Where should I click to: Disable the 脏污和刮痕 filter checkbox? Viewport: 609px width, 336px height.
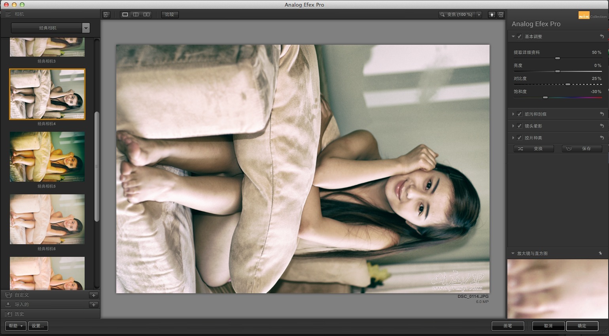pos(520,114)
